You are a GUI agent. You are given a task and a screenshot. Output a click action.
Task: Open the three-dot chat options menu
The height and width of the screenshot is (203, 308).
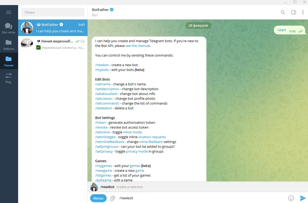point(303,12)
